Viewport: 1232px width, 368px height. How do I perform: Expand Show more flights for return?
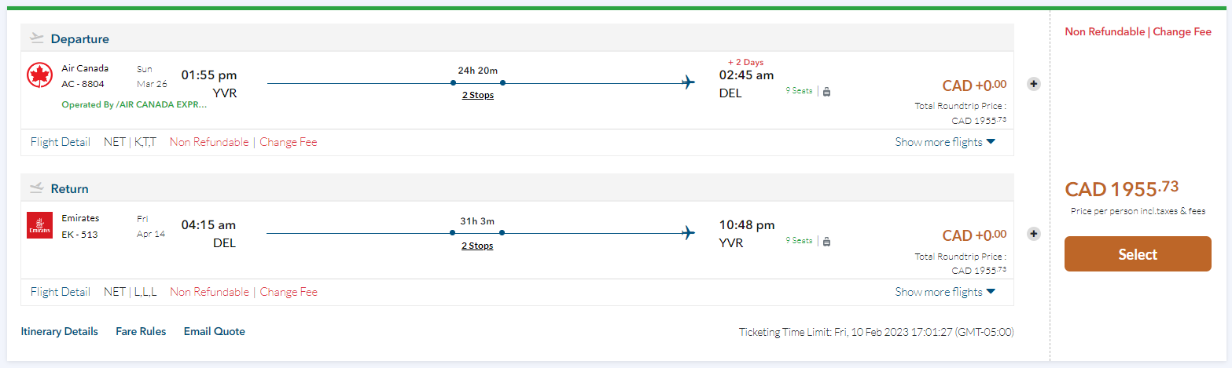click(x=945, y=292)
